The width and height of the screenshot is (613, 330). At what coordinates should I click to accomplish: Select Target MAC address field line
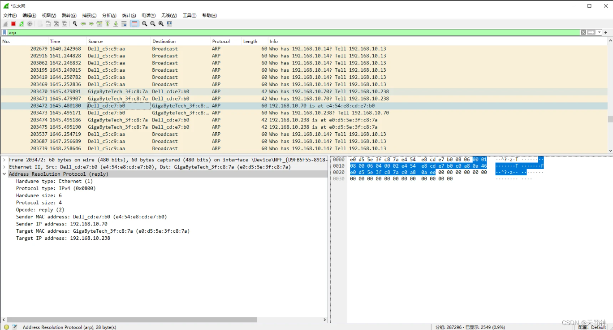coord(103,231)
